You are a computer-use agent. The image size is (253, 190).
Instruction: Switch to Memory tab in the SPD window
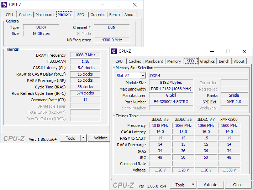tap(174, 61)
